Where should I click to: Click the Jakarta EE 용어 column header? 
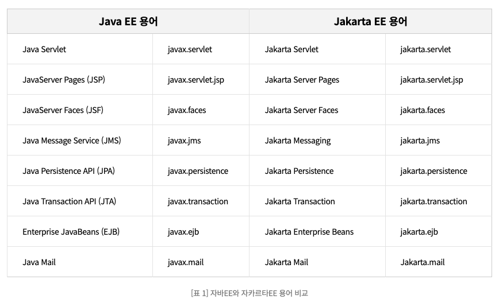370,22
